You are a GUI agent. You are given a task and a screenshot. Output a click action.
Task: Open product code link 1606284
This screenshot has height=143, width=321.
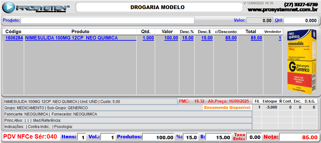click(14, 38)
